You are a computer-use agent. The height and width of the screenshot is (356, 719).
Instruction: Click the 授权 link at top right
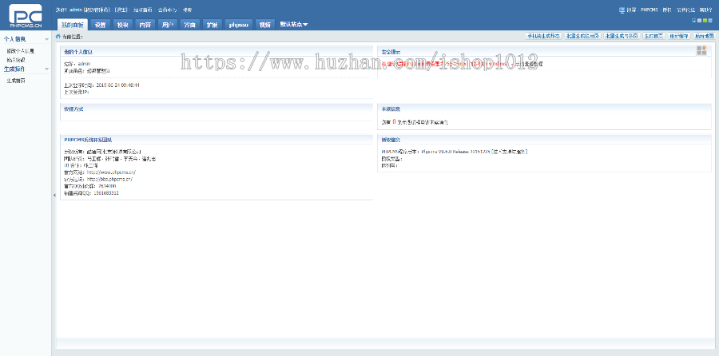coord(667,10)
